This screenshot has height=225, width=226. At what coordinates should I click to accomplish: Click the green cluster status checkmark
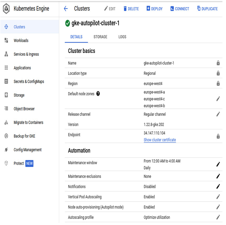point(68,23)
